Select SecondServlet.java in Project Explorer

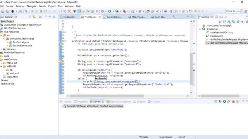(x=22, y=46)
